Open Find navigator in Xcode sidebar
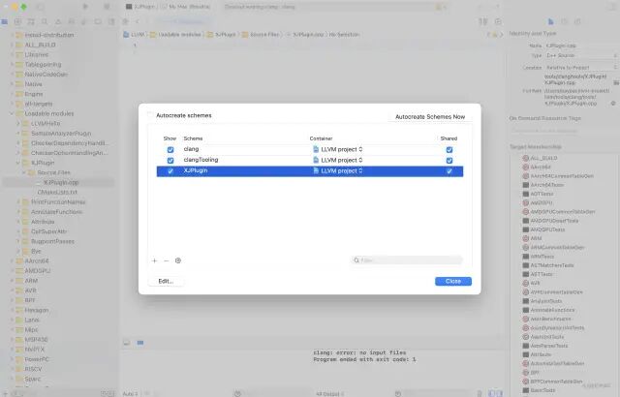The width and height of the screenshot is (620, 397). (45, 21)
